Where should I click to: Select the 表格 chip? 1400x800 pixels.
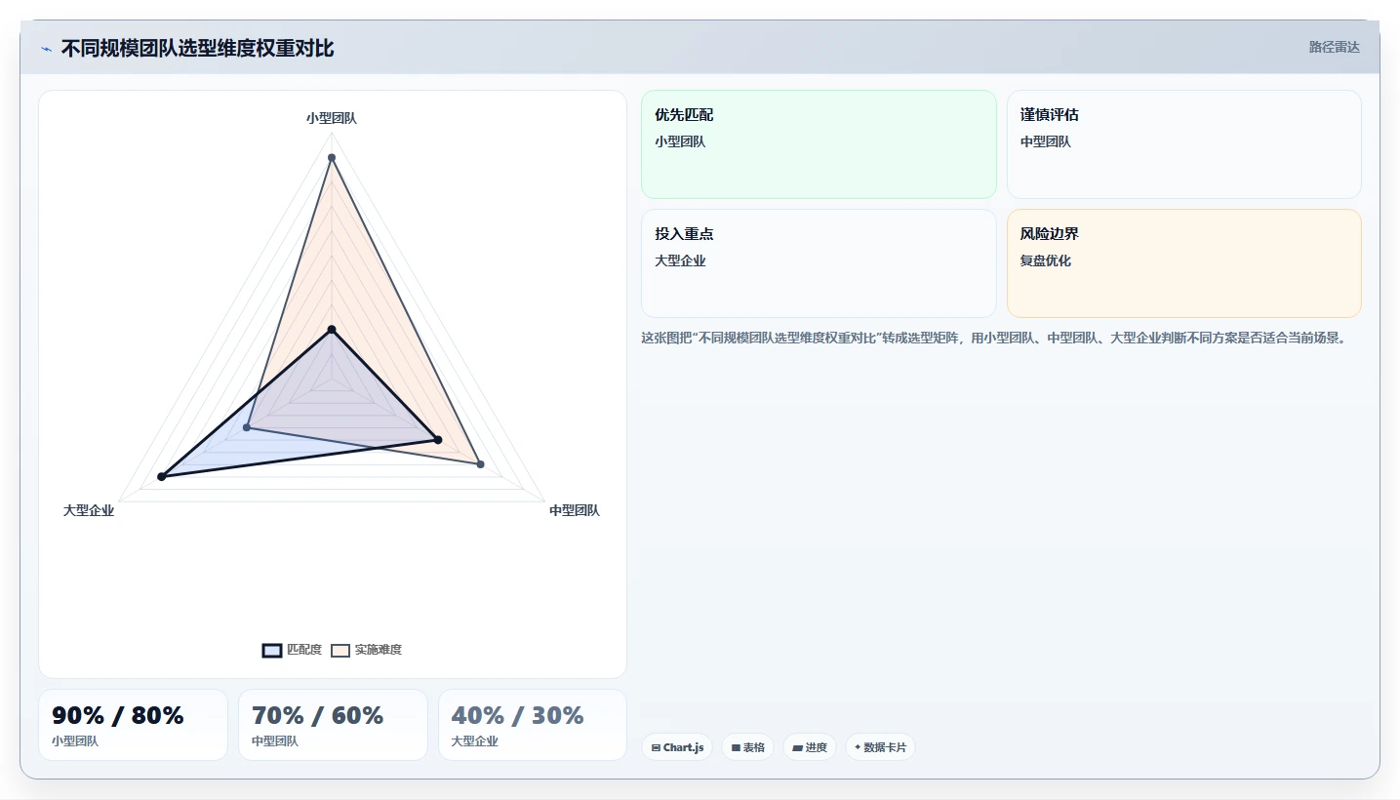click(x=748, y=747)
